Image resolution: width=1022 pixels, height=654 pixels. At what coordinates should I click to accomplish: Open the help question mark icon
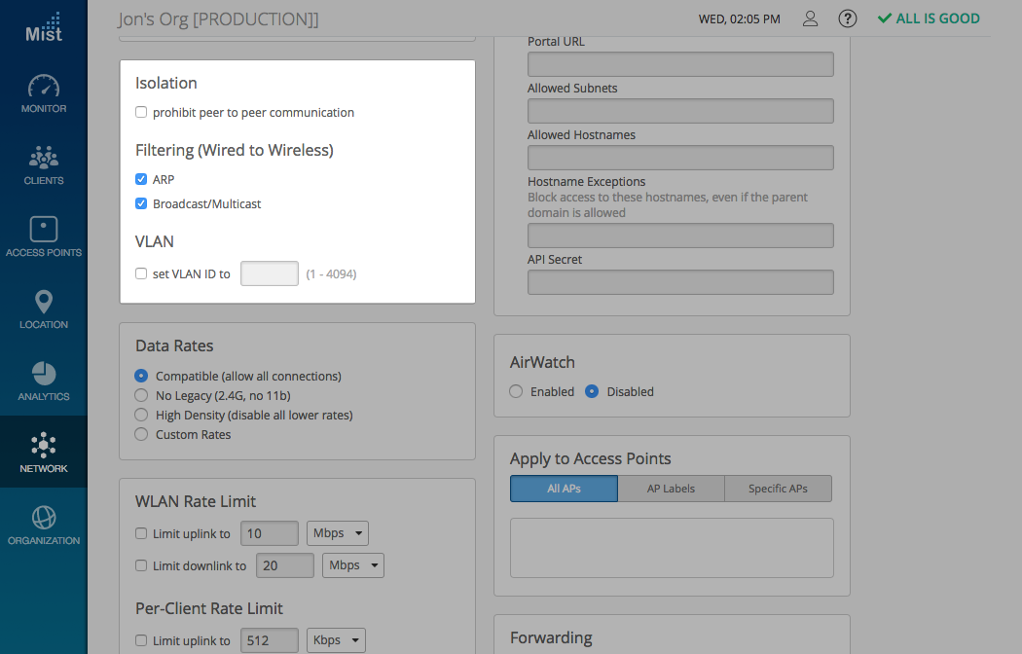click(x=848, y=18)
